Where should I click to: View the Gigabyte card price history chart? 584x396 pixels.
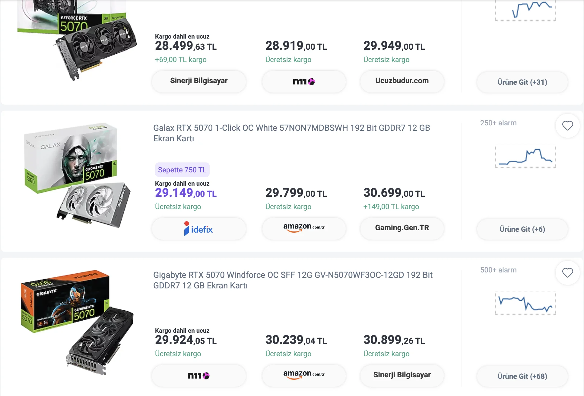click(x=525, y=303)
